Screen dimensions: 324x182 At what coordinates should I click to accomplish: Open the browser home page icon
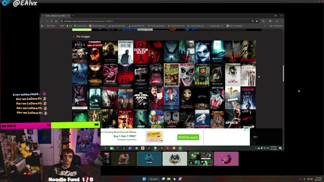click(x=56, y=21)
